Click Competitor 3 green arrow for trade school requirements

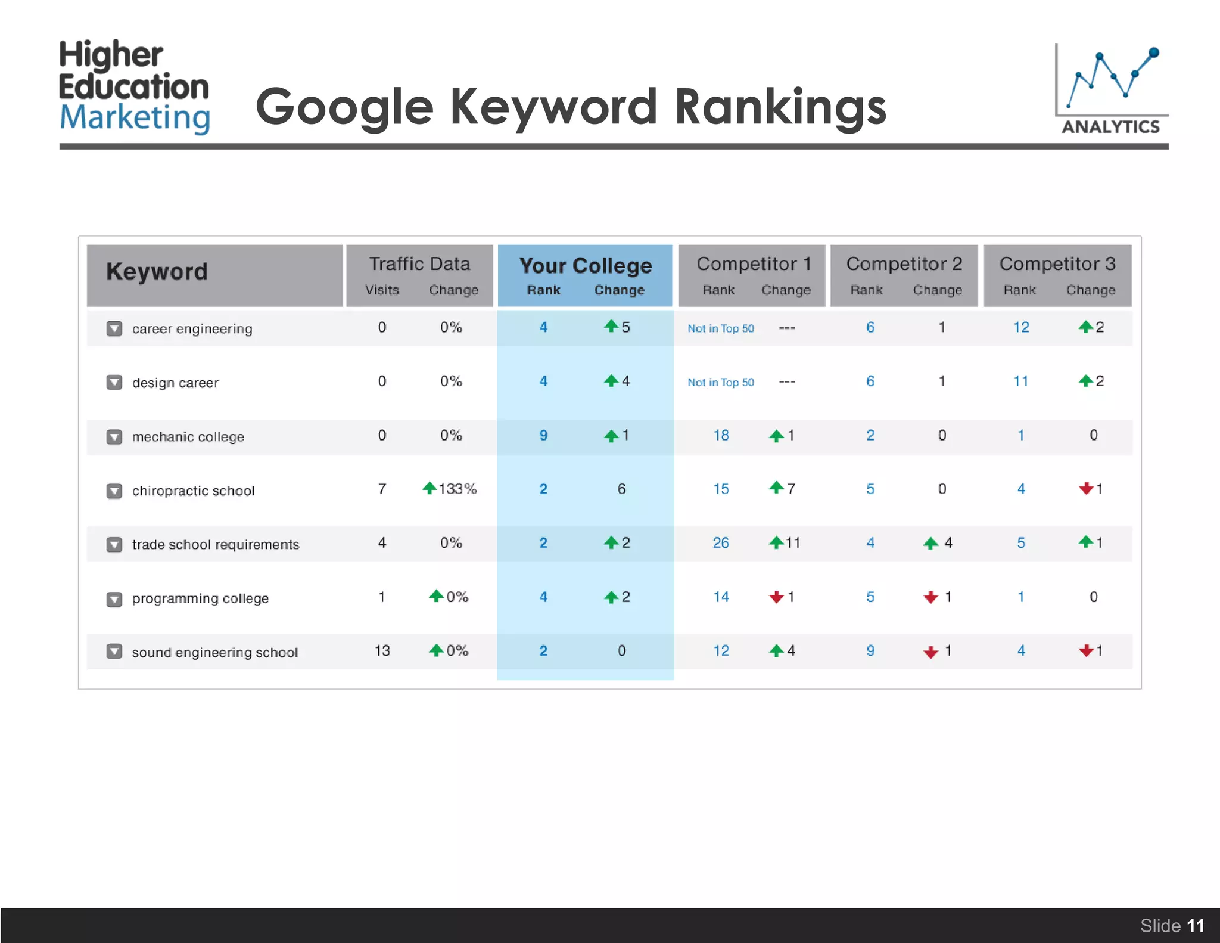coord(1086,542)
